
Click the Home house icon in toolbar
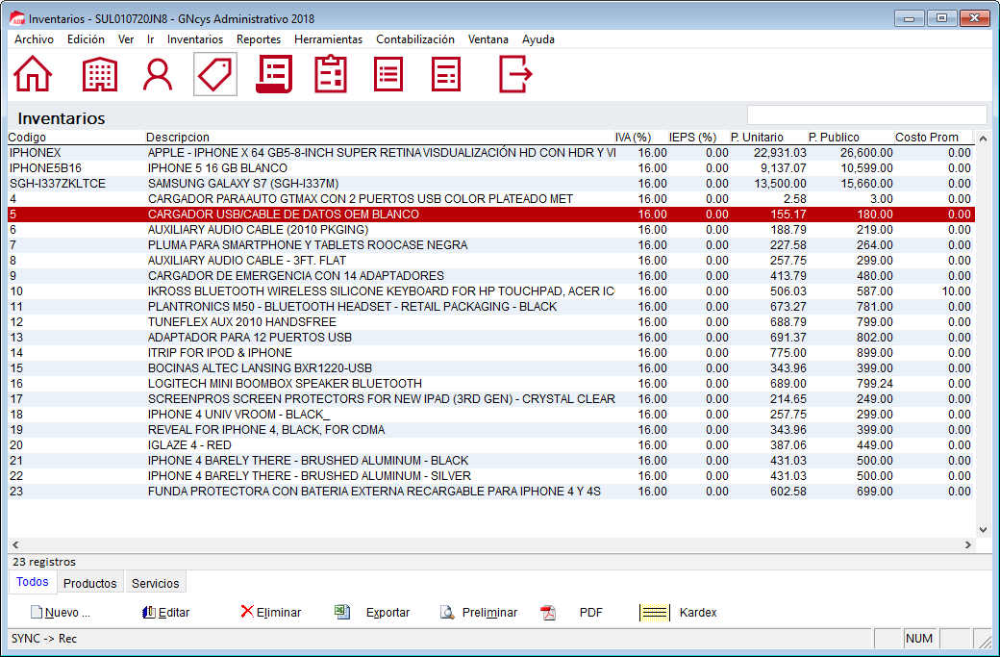click(33, 74)
